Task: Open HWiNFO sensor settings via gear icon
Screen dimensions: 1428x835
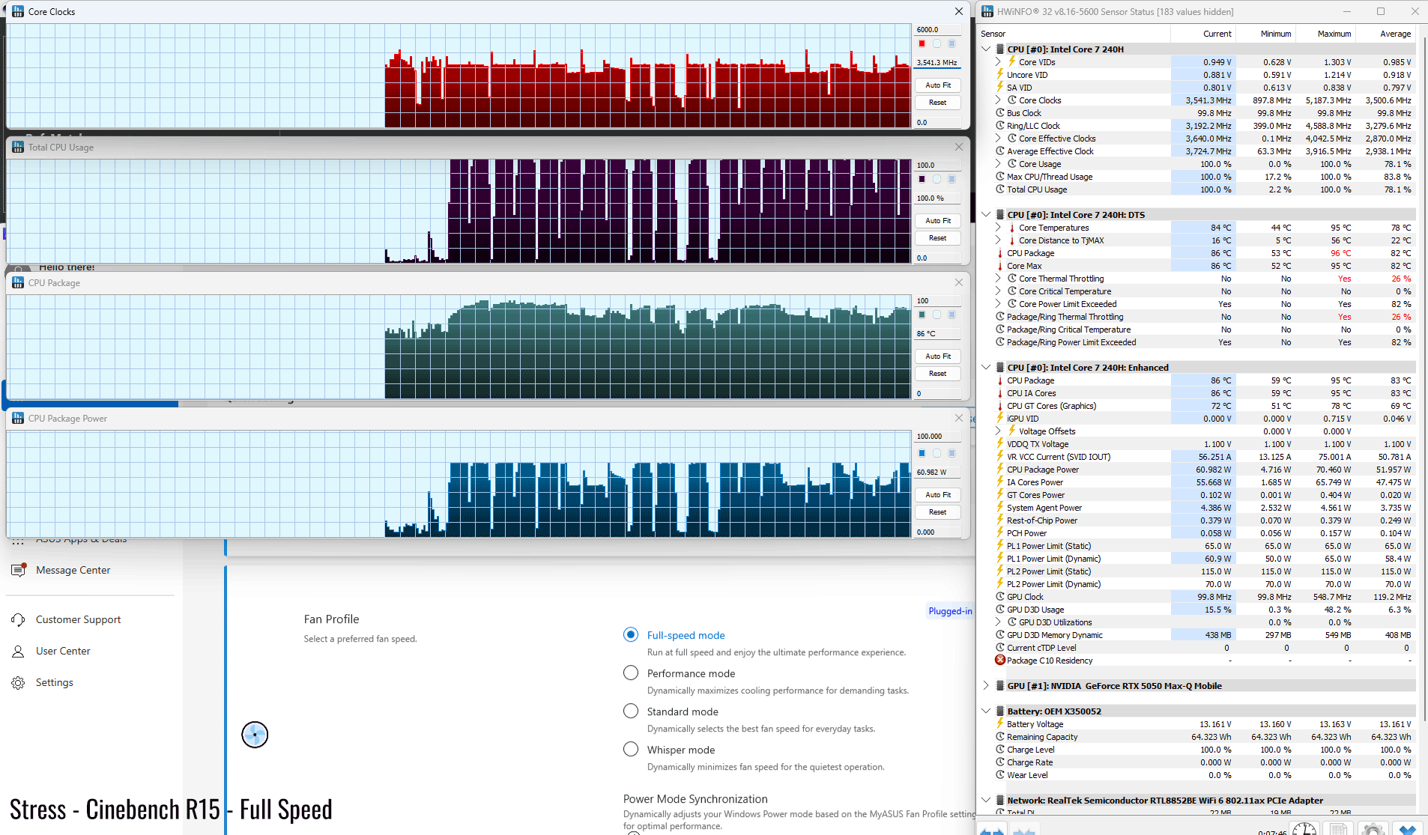Action: [x=1373, y=829]
